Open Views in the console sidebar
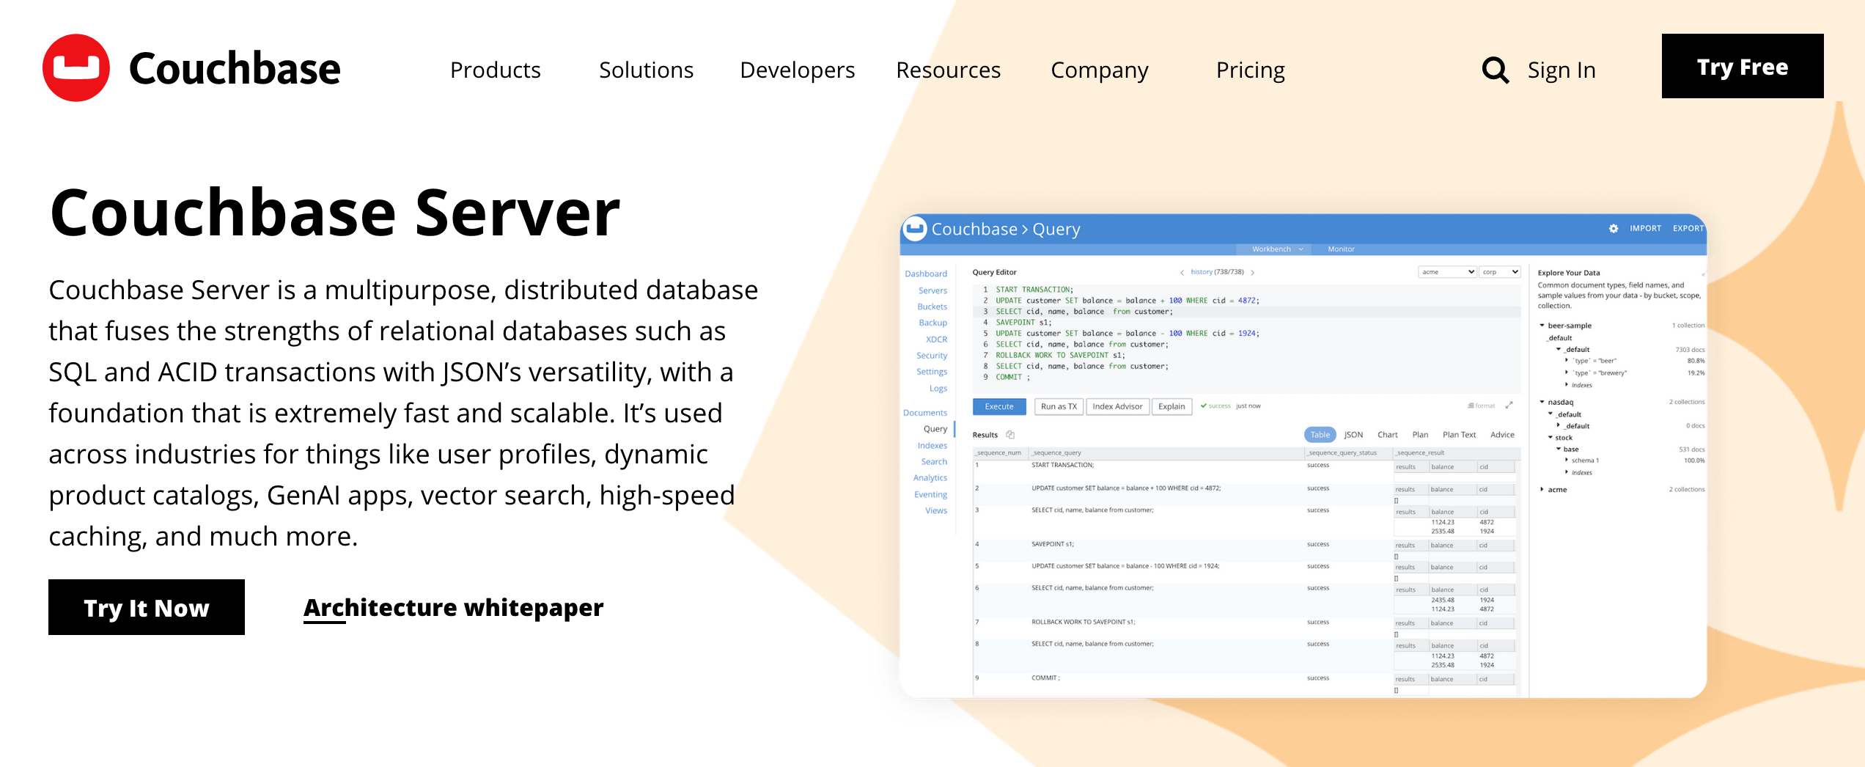The image size is (1865, 767). (936, 511)
